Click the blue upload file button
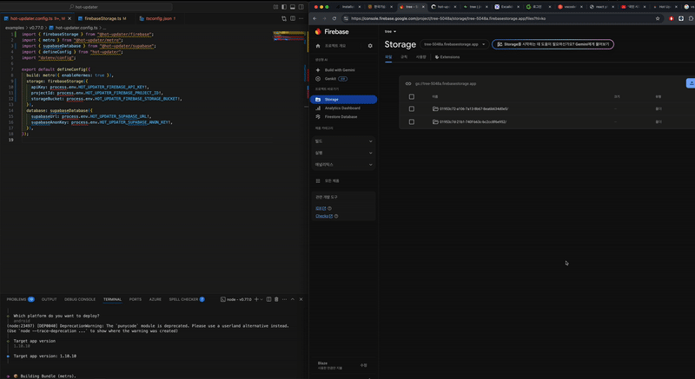 click(x=691, y=83)
